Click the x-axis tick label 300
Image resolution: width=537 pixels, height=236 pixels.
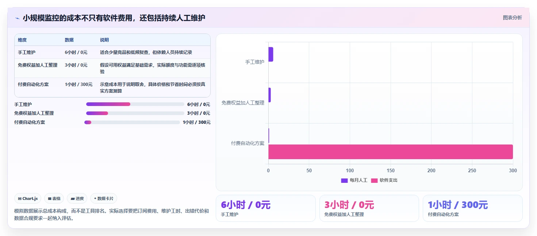pyautogui.click(x=513, y=170)
